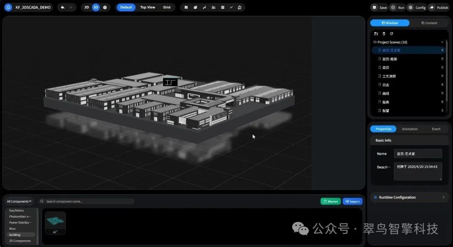The image size is (453, 247).
Task: Click the 工厂 label on the 3D model
Action: (170, 82)
